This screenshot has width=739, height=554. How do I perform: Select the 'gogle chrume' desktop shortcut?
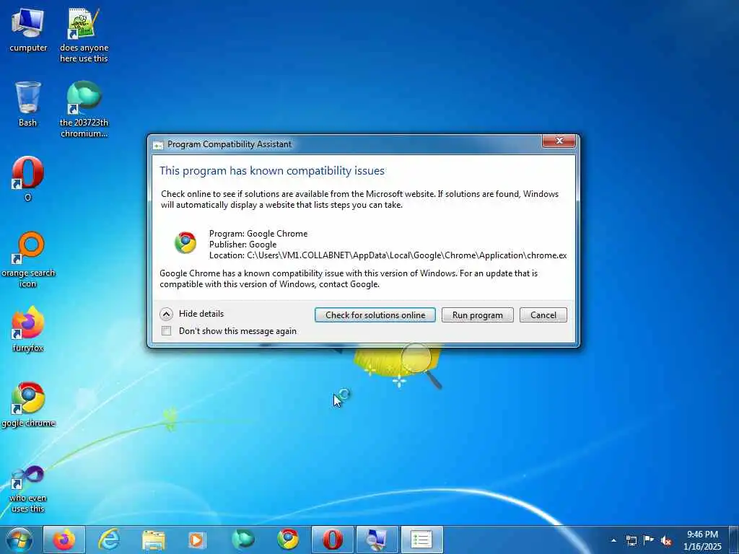[28, 404]
